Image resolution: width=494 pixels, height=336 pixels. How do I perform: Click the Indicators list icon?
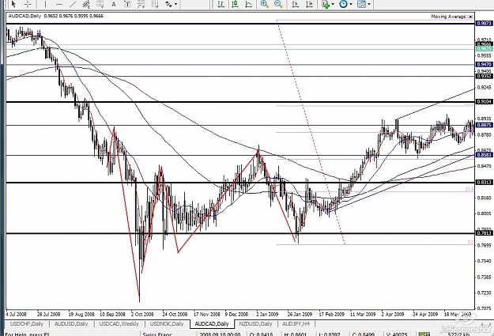[326, 4]
